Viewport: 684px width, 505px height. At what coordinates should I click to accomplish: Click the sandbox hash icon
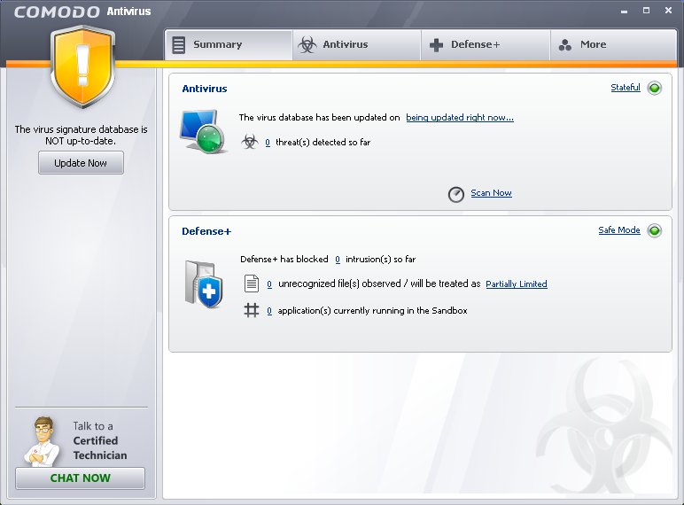[252, 310]
